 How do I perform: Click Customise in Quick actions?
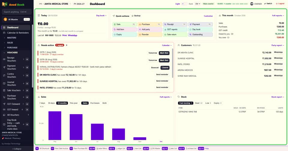(208, 16)
